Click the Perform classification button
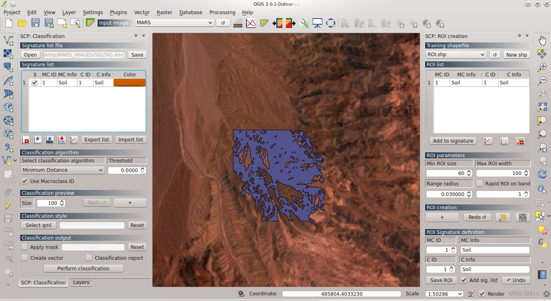This screenshot has height=301, width=551. [x=83, y=268]
